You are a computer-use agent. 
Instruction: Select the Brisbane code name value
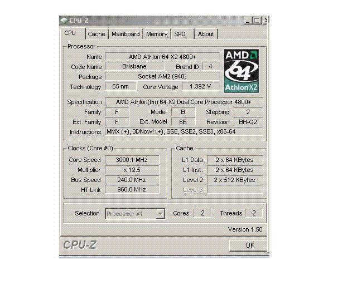coord(134,67)
